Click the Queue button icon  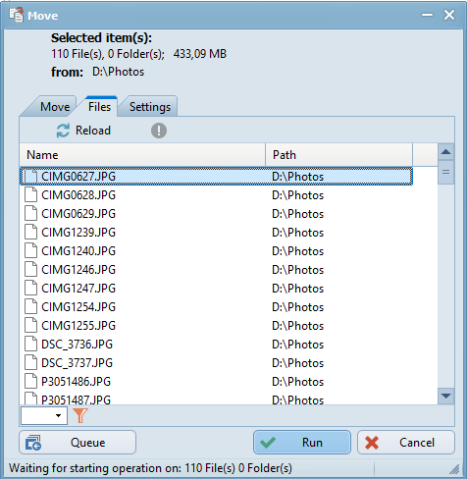(33, 443)
